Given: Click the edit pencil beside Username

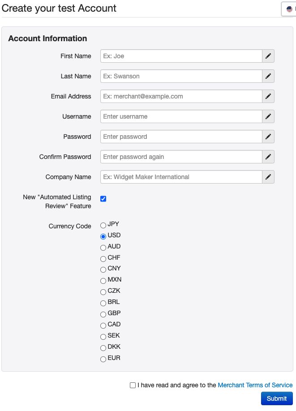Looking at the screenshot, I should point(268,116).
